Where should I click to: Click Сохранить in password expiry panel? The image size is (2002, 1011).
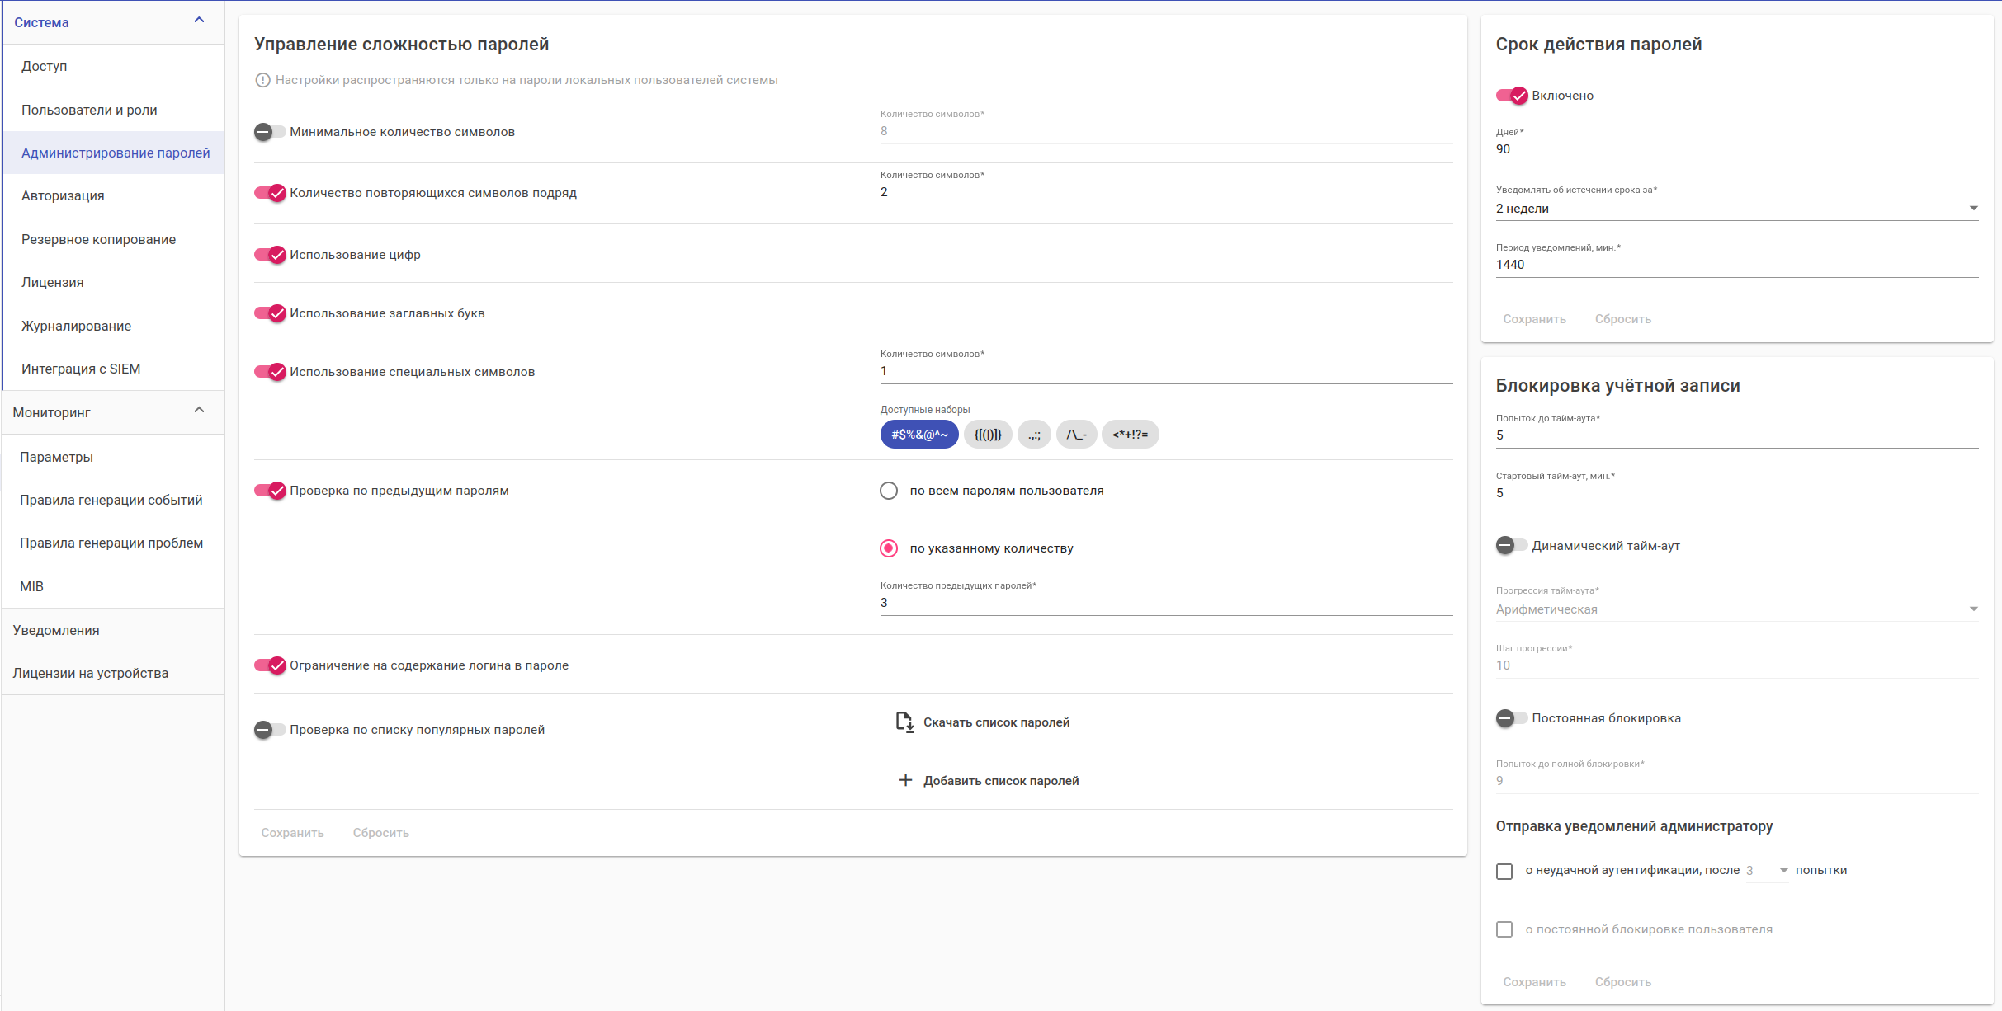pyautogui.click(x=1534, y=319)
